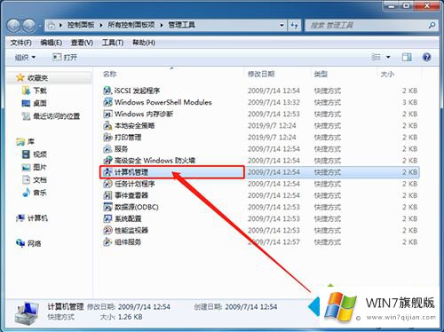
Task: Click the search magnifier icon
Action: click(x=432, y=25)
